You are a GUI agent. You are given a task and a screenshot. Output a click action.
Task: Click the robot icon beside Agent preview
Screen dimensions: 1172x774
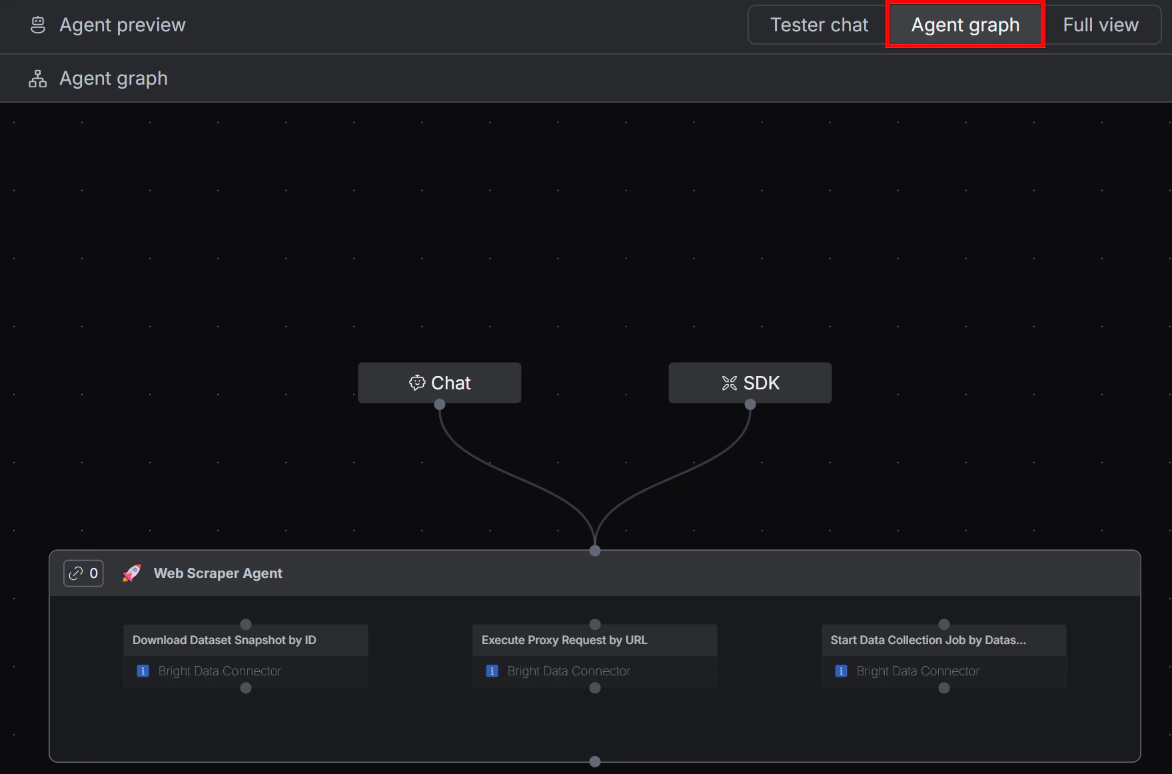pos(37,24)
